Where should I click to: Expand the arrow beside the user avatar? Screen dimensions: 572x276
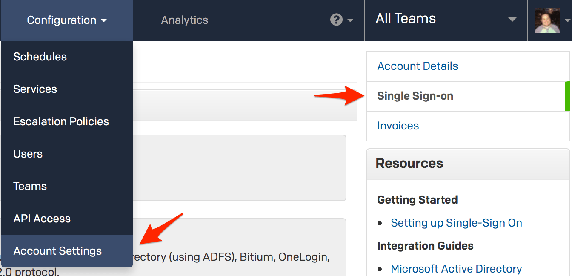point(566,20)
